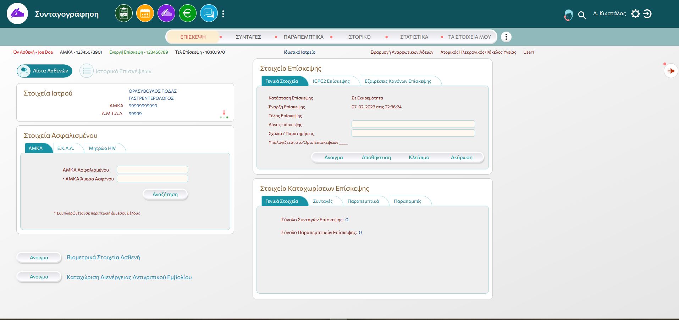Viewport: 679px width, 320px height.
Task: Open navigation bar three-dot overflow button
Action: 506,37
